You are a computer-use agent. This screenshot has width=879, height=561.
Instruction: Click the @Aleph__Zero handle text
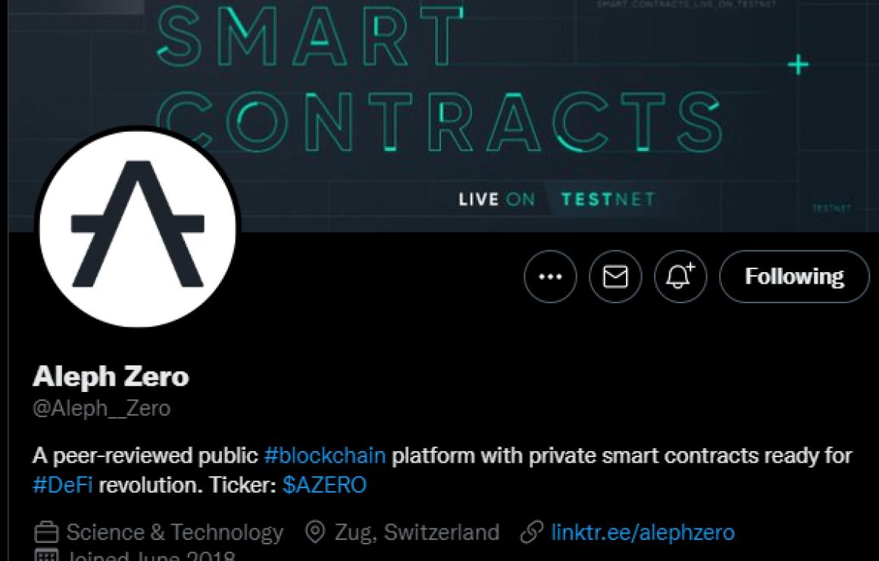tap(102, 409)
